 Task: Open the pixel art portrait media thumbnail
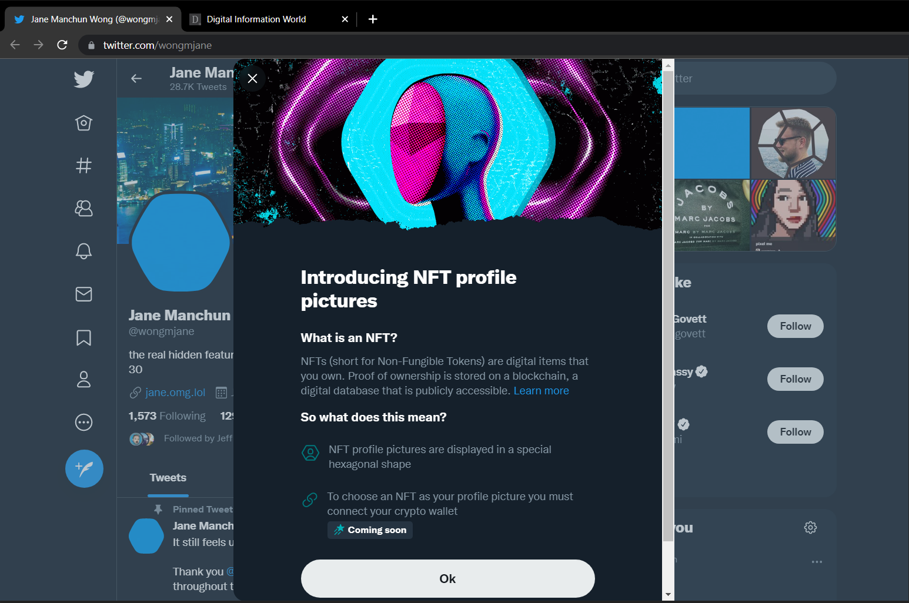[x=793, y=216]
